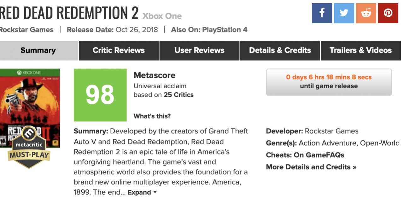Open the Details & Credits tab

point(280,50)
